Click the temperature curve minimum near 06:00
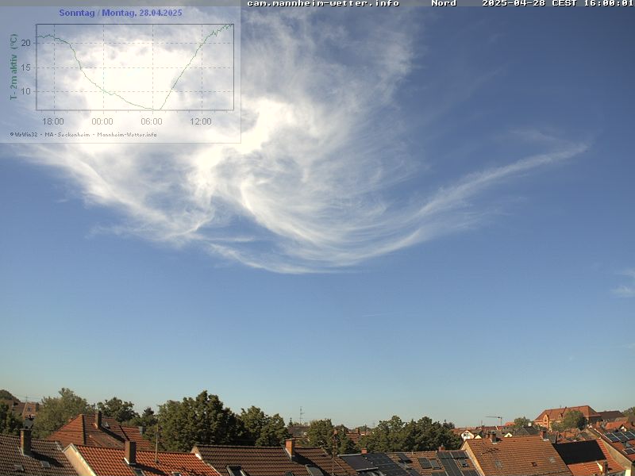Viewport: 635px width, 476px height. point(156,109)
